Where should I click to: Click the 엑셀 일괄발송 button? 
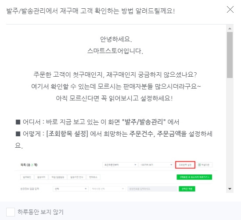coord(58,177)
